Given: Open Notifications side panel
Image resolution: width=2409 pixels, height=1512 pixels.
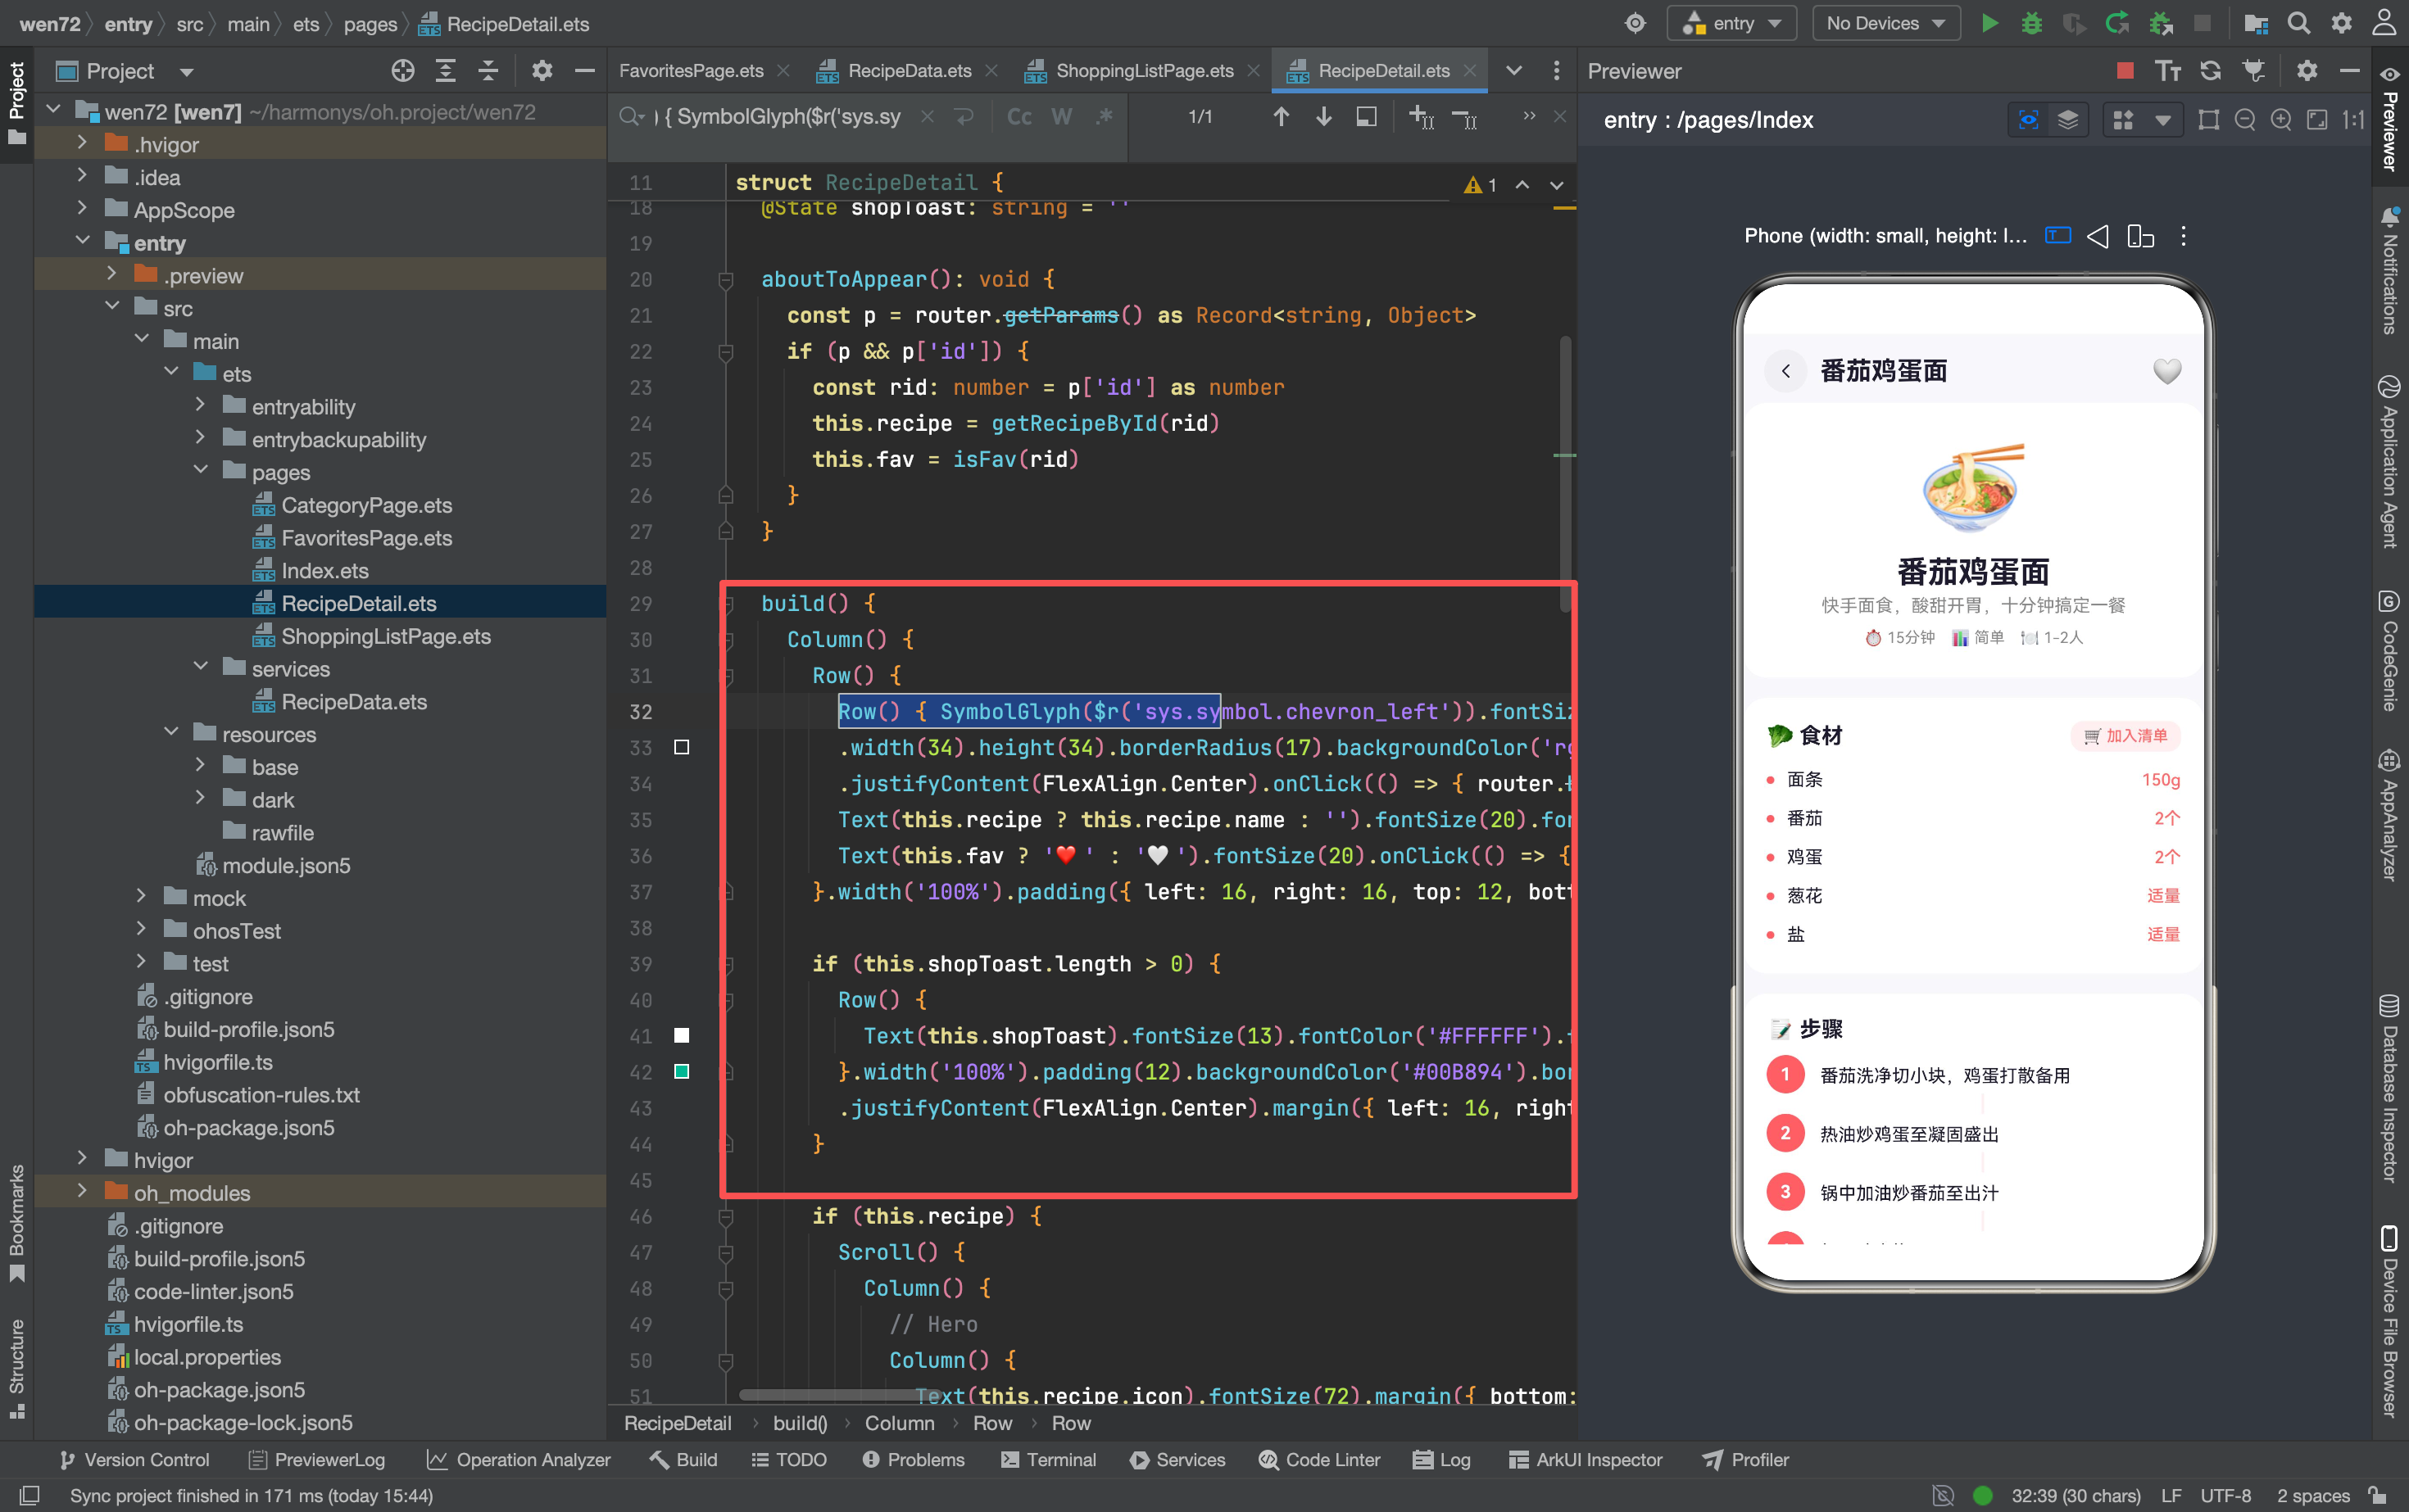Looking at the screenshot, I should (2390, 270).
